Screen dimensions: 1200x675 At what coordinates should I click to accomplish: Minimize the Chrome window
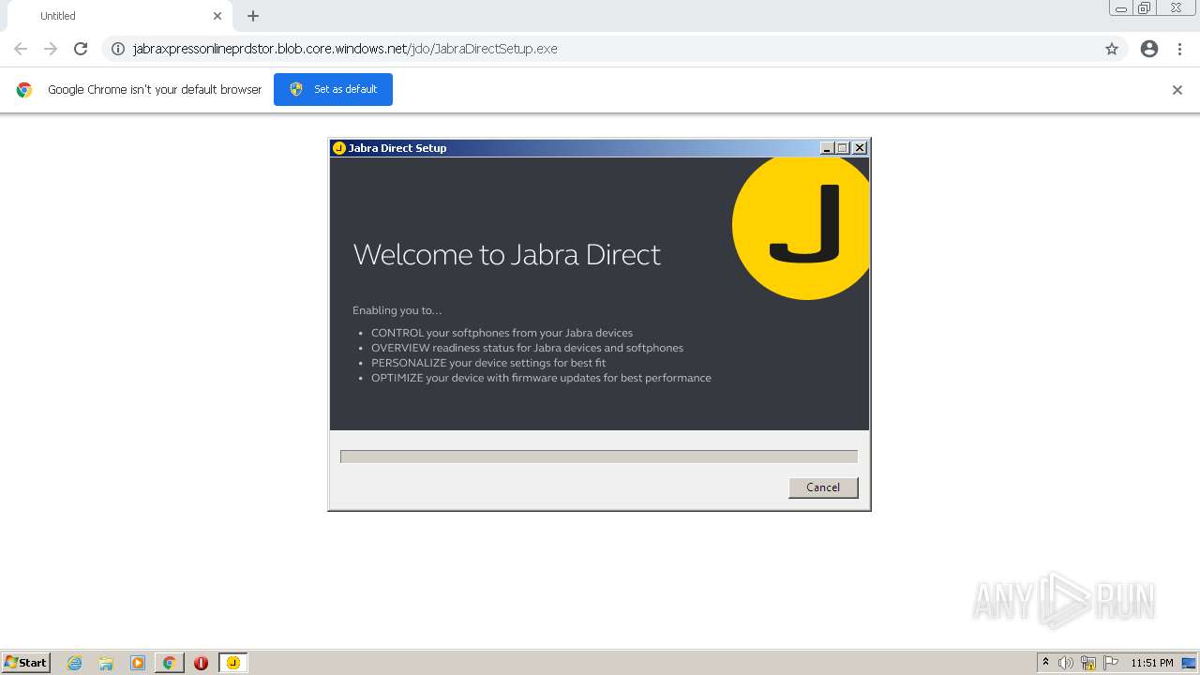[x=1121, y=8]
